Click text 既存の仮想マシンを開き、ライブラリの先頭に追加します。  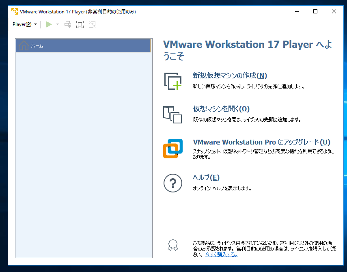coord(247,120)
